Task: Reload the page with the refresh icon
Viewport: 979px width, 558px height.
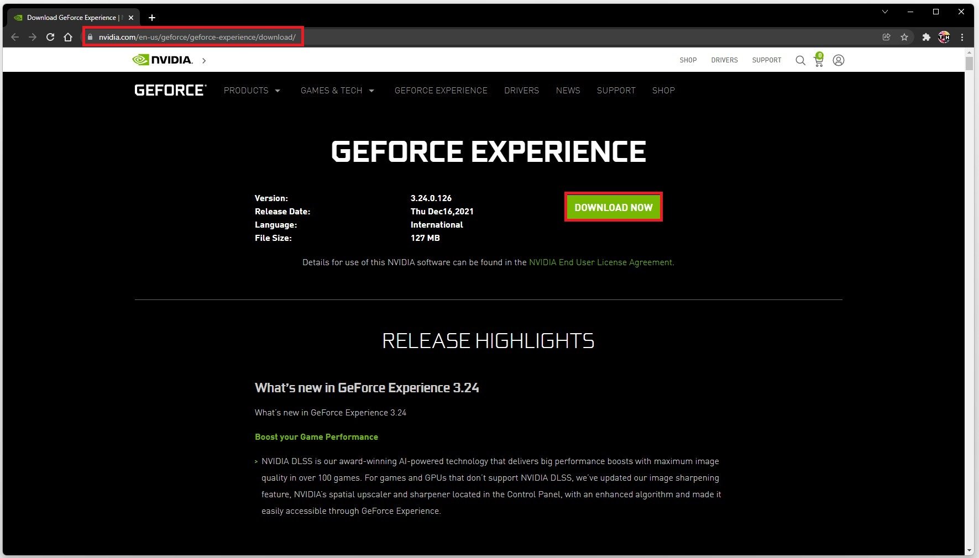Action: click(50, 37)
